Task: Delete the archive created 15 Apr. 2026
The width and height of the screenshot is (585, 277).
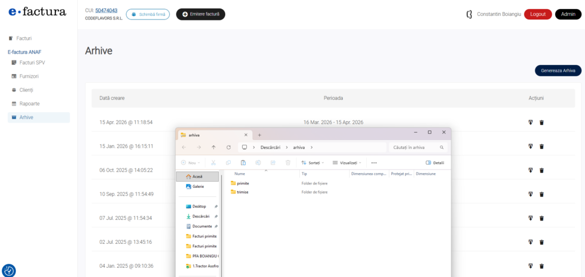Action: [542, 122]
